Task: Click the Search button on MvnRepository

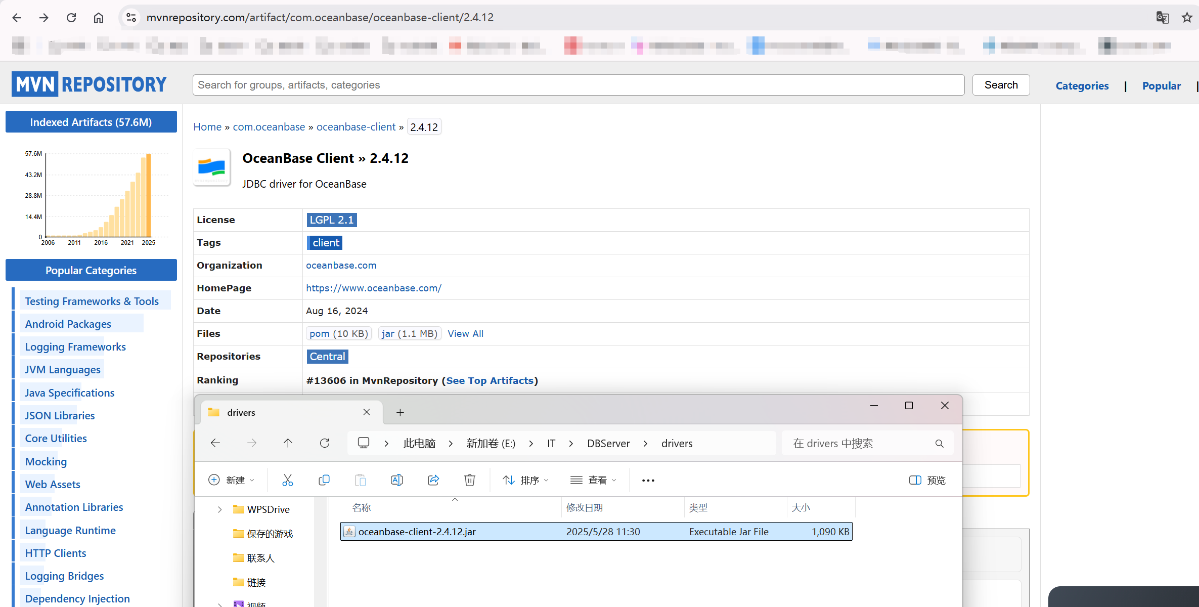Action: pos(1000,84)
